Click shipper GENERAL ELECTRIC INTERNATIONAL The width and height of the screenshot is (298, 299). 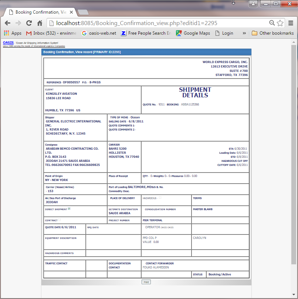click(x=74, y=121)
